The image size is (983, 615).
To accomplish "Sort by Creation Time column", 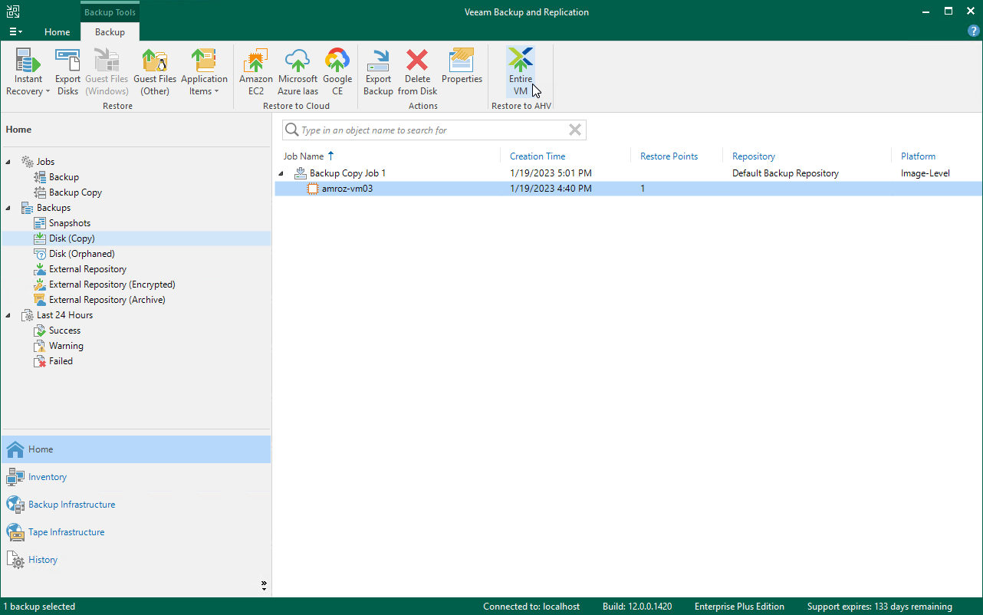I will point(538,156).
